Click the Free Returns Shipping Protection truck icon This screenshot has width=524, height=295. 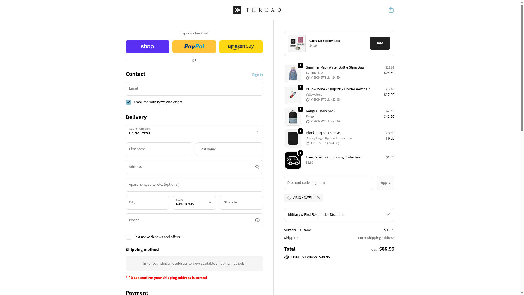[293, 160]
